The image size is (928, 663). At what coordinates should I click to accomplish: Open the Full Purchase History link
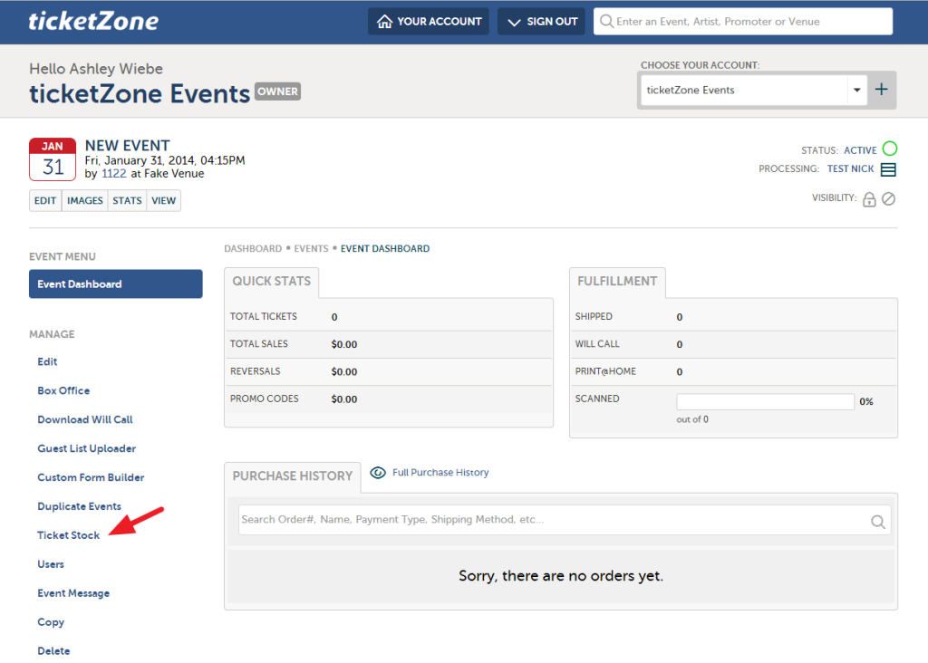click(440, 473)
